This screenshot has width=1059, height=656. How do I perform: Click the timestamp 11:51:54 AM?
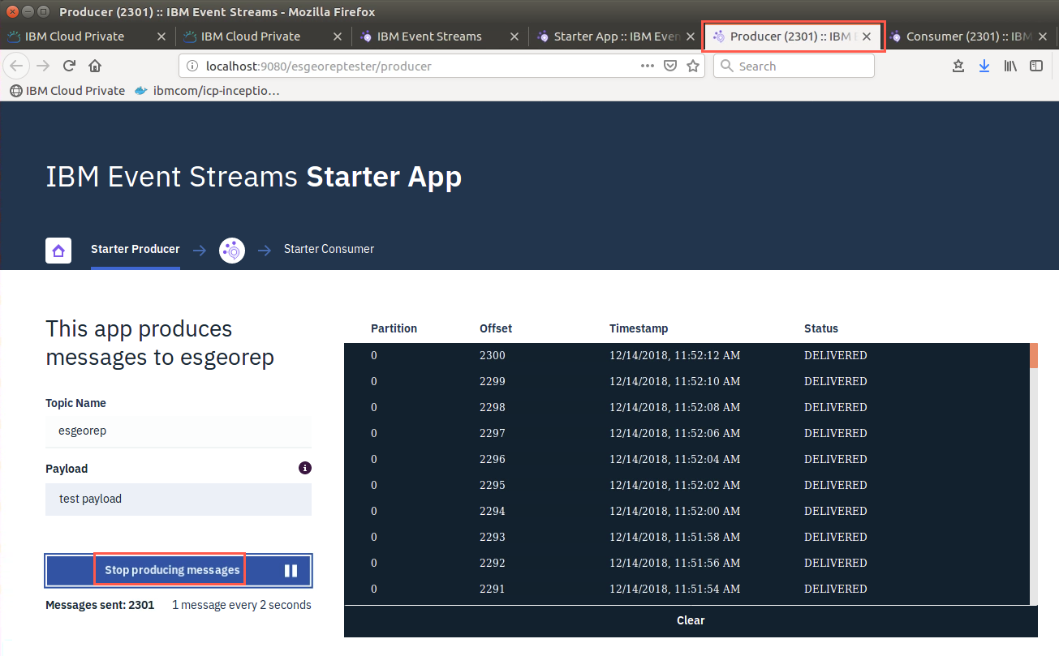pos(674,589)
